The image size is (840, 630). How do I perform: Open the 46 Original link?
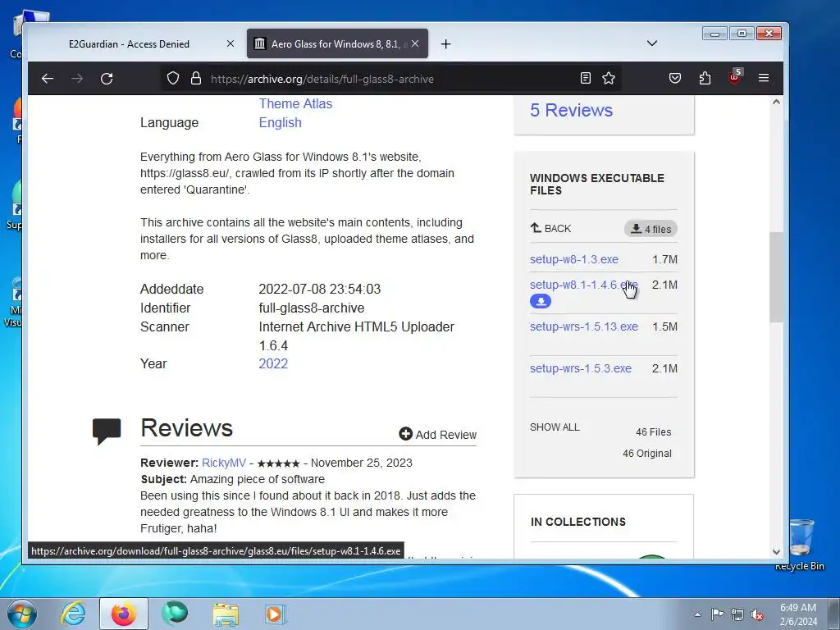[x=647, y=453]
